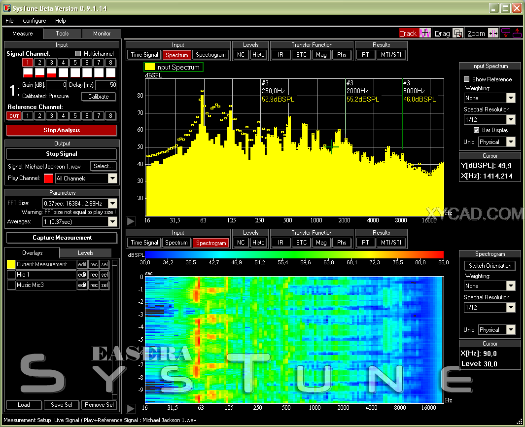
Task: Click the Save Sel button
Action: (62, 405)
